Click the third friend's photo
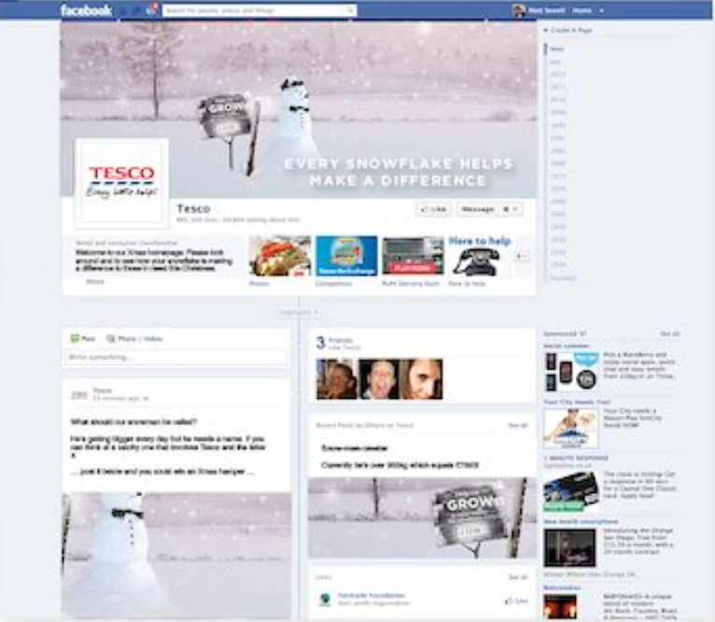This screenshot has width=715, height=622. [422, 379]
